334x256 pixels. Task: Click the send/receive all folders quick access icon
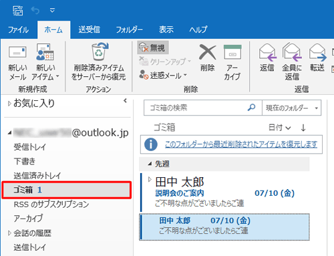point(18,11)
